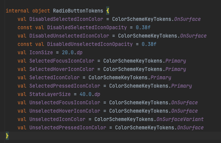
Task: Place cursor on SelectedIconColor property
Action: coord(54,77)
